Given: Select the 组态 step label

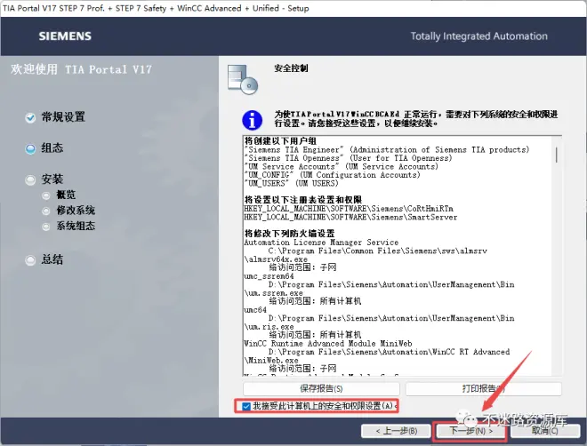Looking at the screenshot, I should (x=52, y=148).
